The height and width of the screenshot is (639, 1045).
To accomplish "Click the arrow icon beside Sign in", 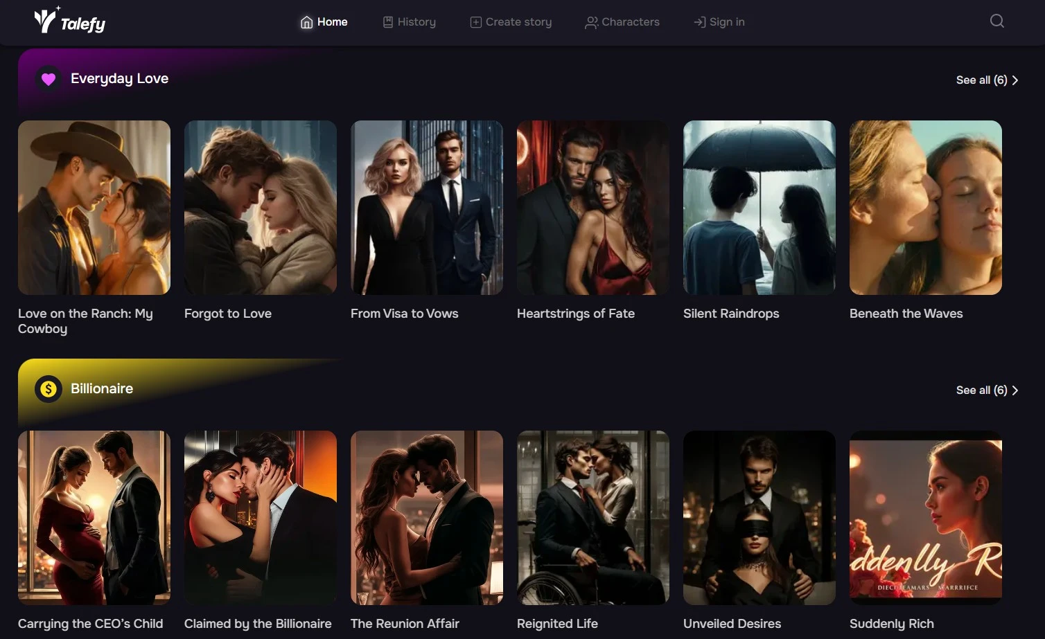I will click(699, 22).
